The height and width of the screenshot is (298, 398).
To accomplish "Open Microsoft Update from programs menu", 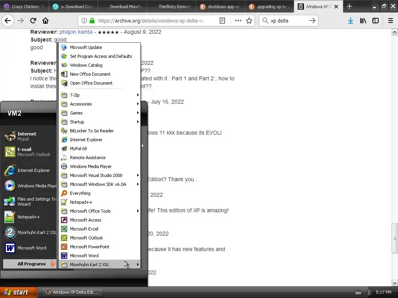I will tap(99, 47).
